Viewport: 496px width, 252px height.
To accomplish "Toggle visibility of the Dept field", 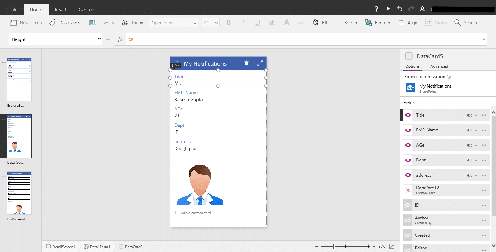I will click(x=408, y=160).
